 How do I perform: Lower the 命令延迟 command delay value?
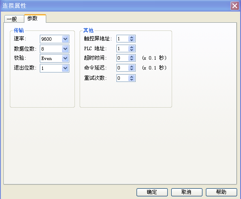(x=131, y=69)
